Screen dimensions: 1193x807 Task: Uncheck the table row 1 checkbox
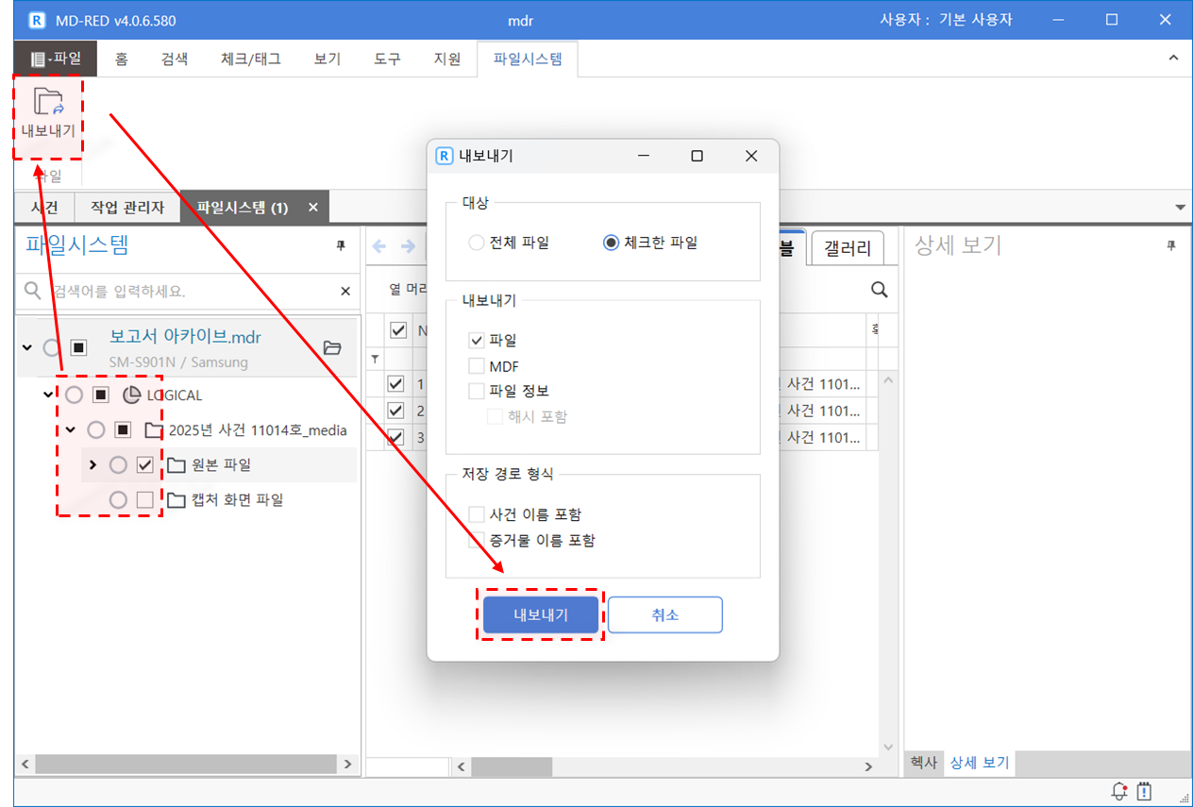point(395,384)
